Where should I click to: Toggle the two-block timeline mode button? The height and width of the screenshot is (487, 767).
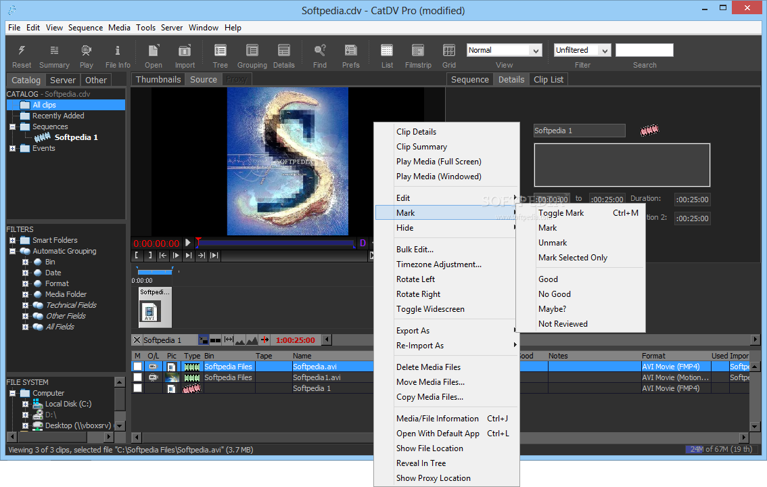215,340
